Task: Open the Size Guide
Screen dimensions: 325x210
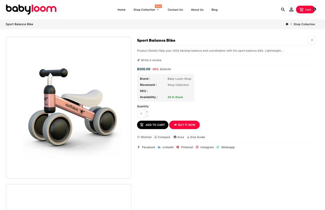Action: tap(196, 137)
